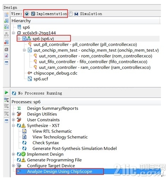Collapse the sp6 (sp6.v) module node

pyautogui.click(x=19, y=38)
